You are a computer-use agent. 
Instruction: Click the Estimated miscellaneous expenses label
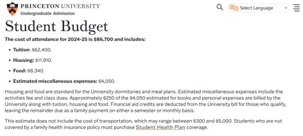tap(55, 81)
